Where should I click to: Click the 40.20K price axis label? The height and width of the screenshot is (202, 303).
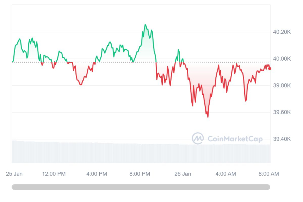[x=282, y=32]
